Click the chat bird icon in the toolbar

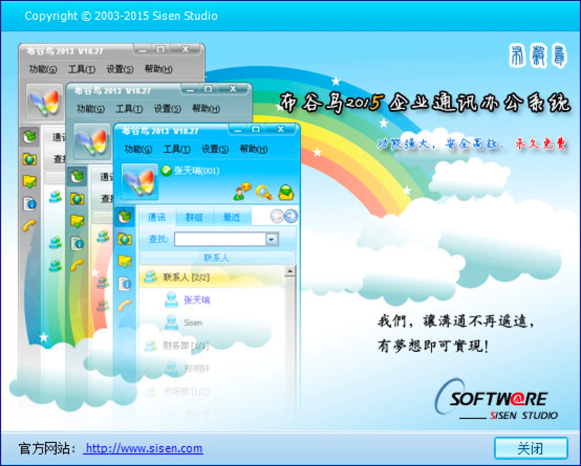(x=286, y=192)
